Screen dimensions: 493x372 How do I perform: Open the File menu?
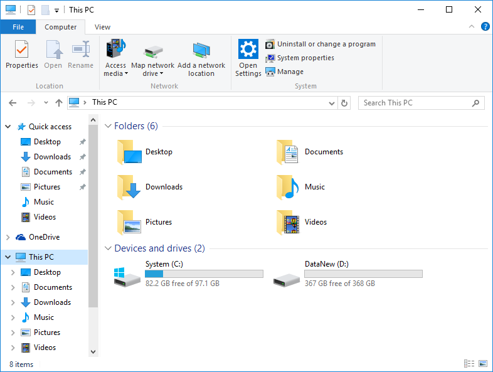click(x=18, y=27)
